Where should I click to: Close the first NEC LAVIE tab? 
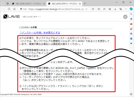coord(44,4)
